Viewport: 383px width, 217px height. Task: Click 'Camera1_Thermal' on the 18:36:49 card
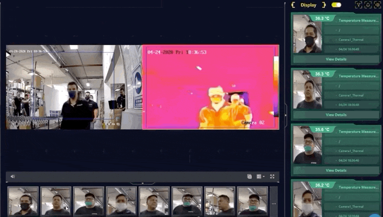coord(351,39)
